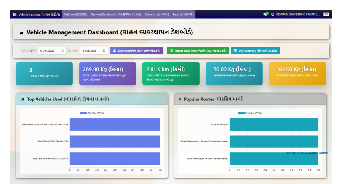Click the To date input 01/08/2026

pyautogui.click(x=94, y=51)
